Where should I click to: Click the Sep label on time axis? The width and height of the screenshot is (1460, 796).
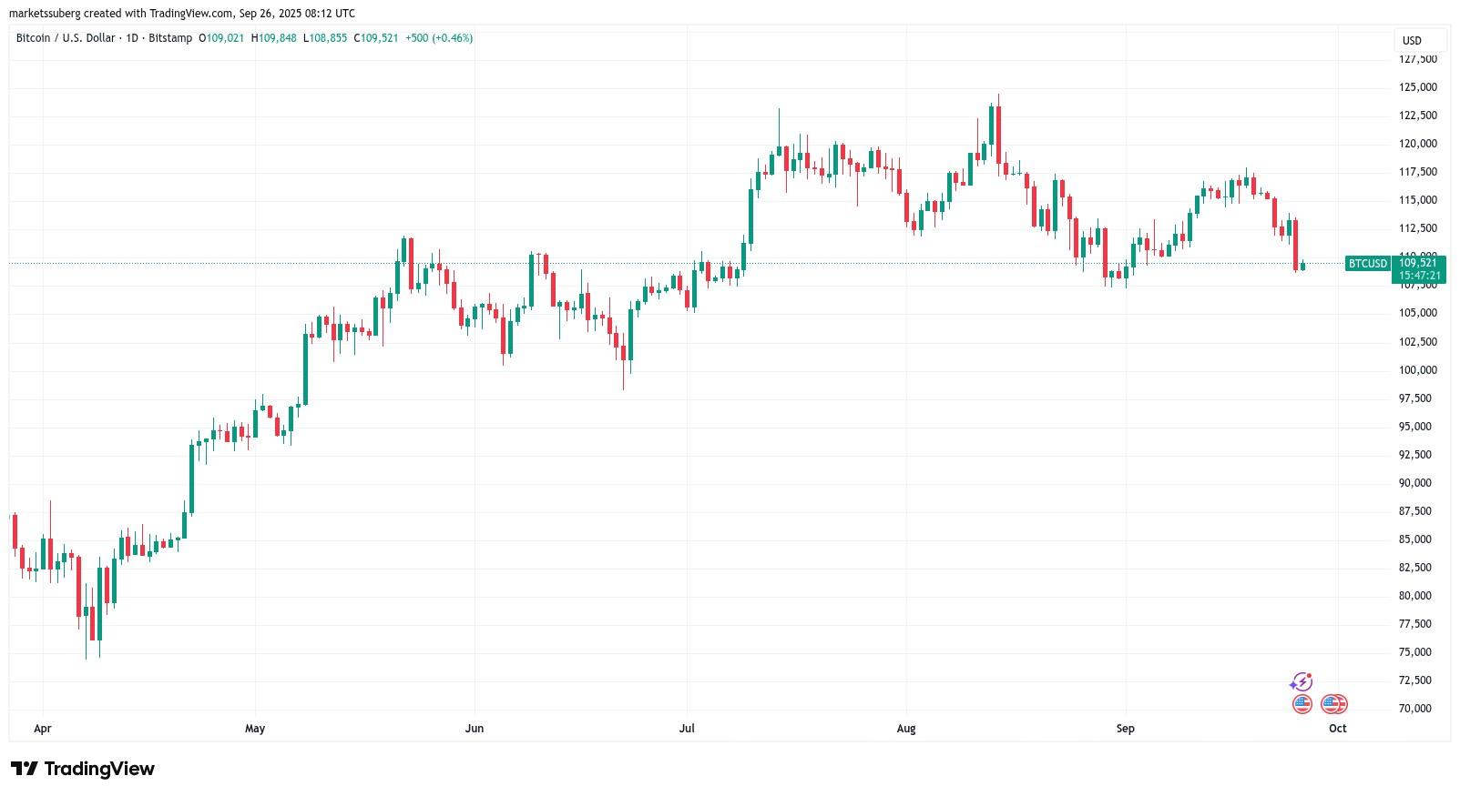point(1126,728)
